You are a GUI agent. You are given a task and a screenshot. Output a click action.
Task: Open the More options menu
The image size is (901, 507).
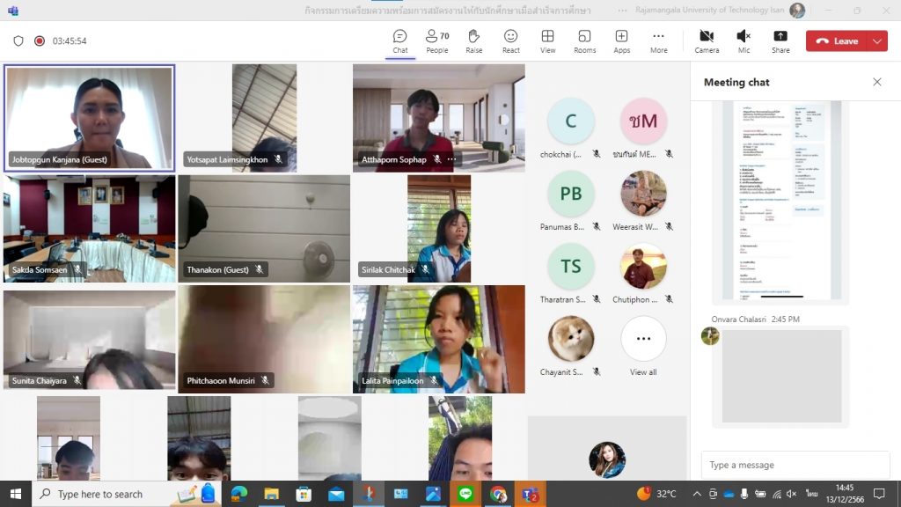click(658, 40)
